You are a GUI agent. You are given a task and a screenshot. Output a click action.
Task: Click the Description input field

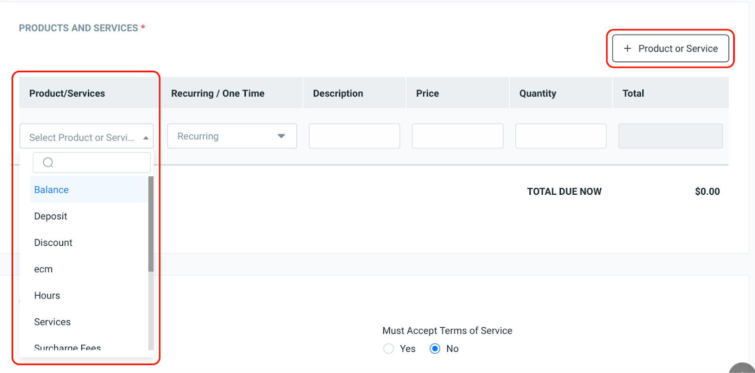tap(354, 136)
